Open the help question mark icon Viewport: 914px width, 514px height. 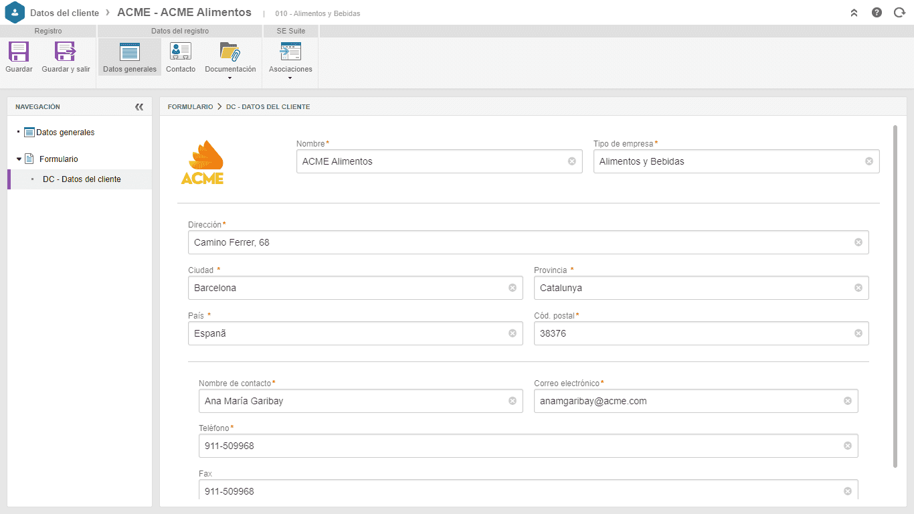(x=877, y=13)
